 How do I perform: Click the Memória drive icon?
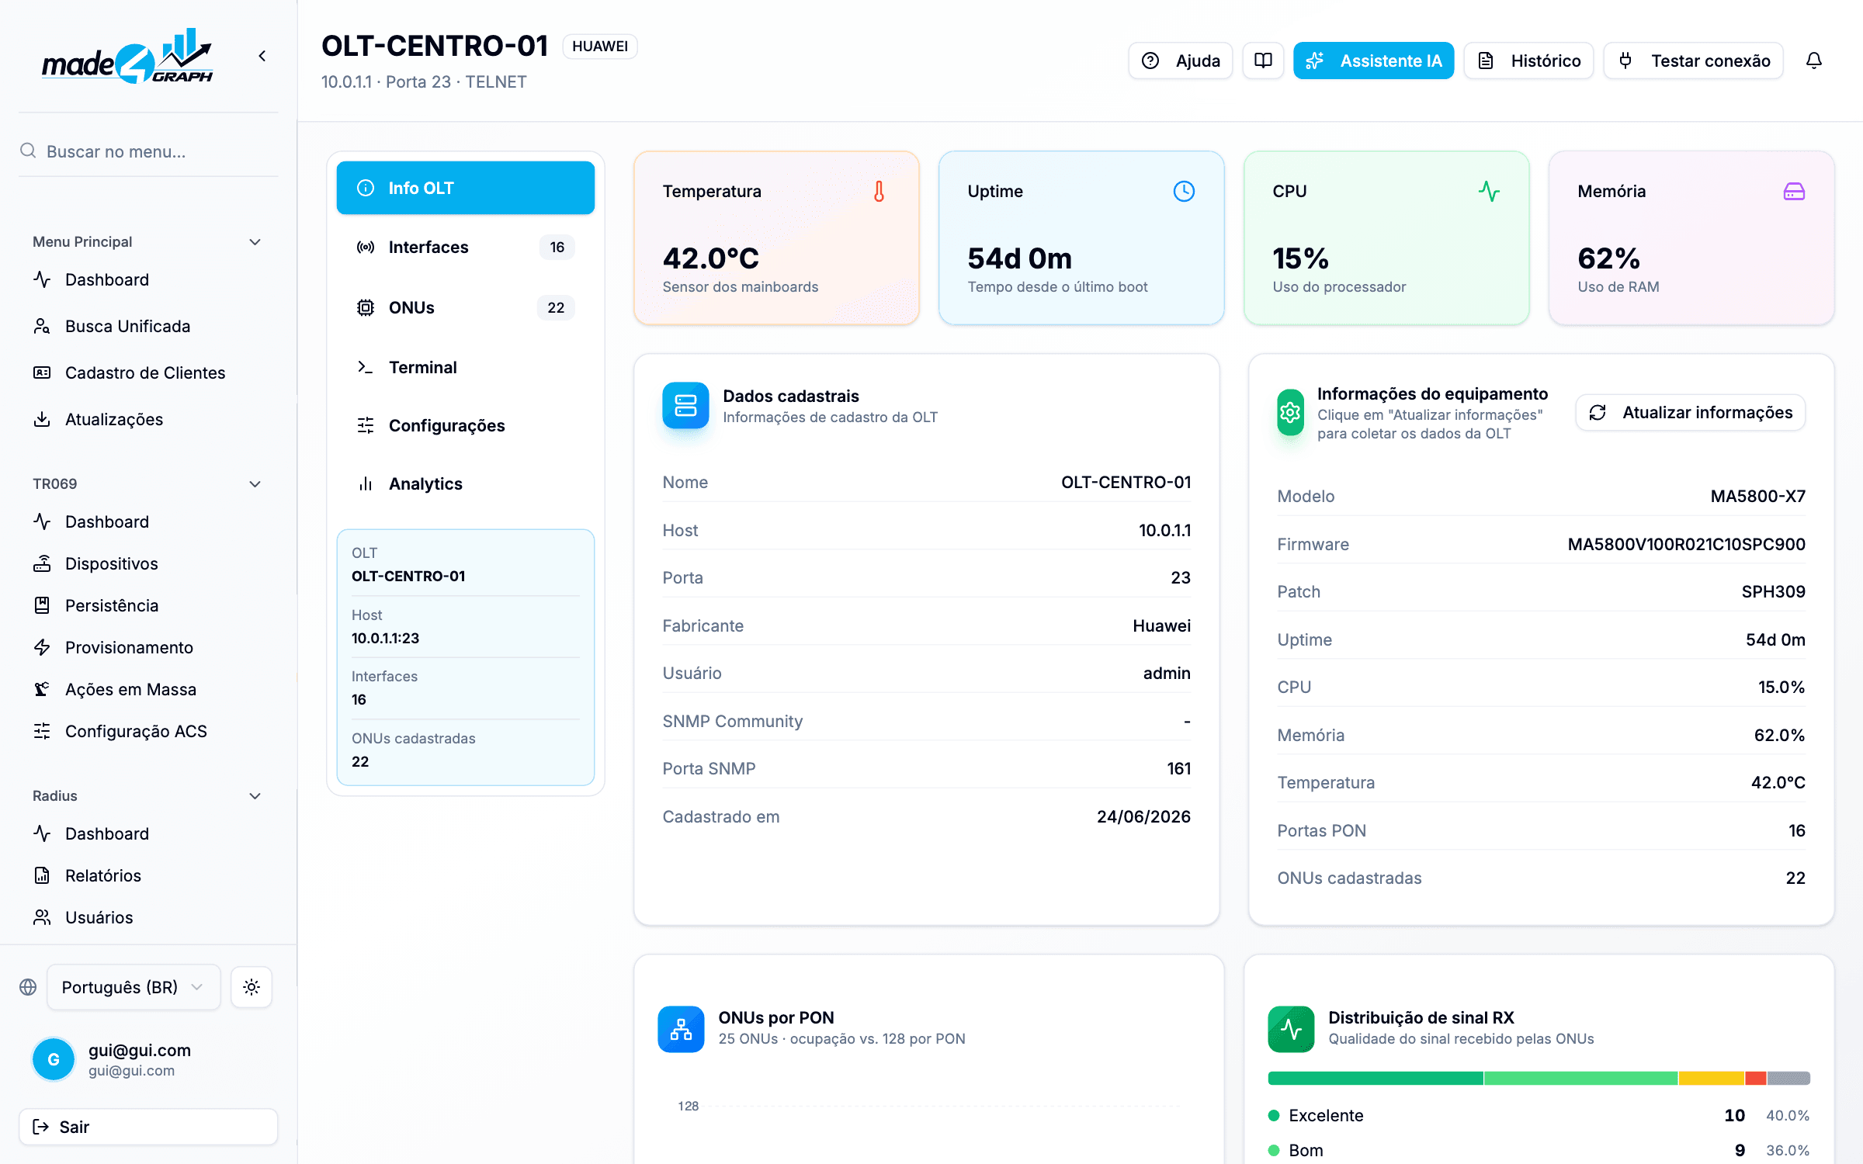[x=1794, y=191]
